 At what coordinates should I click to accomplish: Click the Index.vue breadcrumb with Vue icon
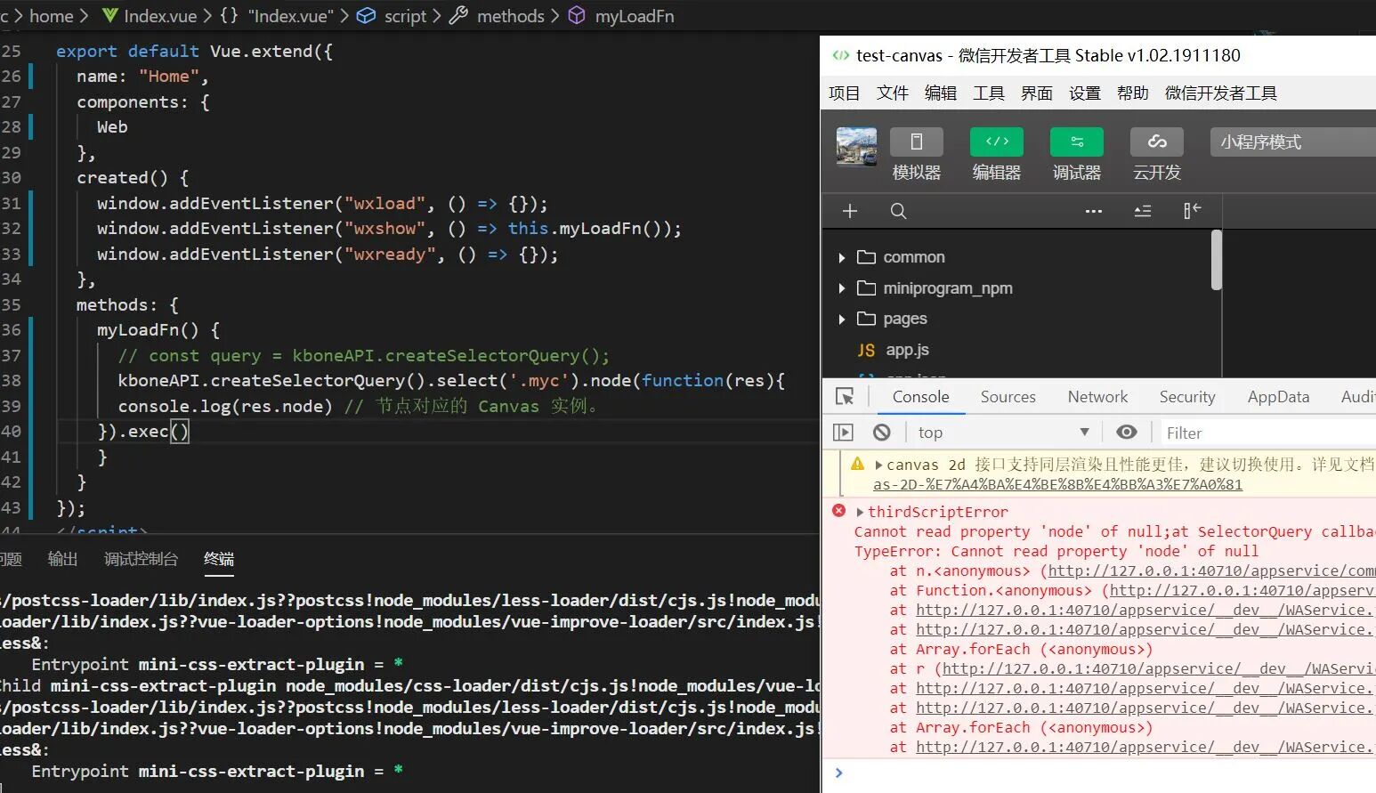150,16
